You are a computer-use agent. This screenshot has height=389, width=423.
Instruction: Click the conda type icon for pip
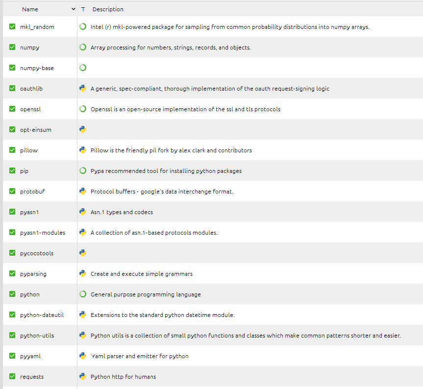tap(83, 170)
